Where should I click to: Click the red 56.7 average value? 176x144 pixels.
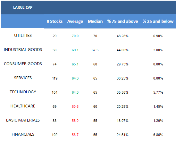[75, 135]
